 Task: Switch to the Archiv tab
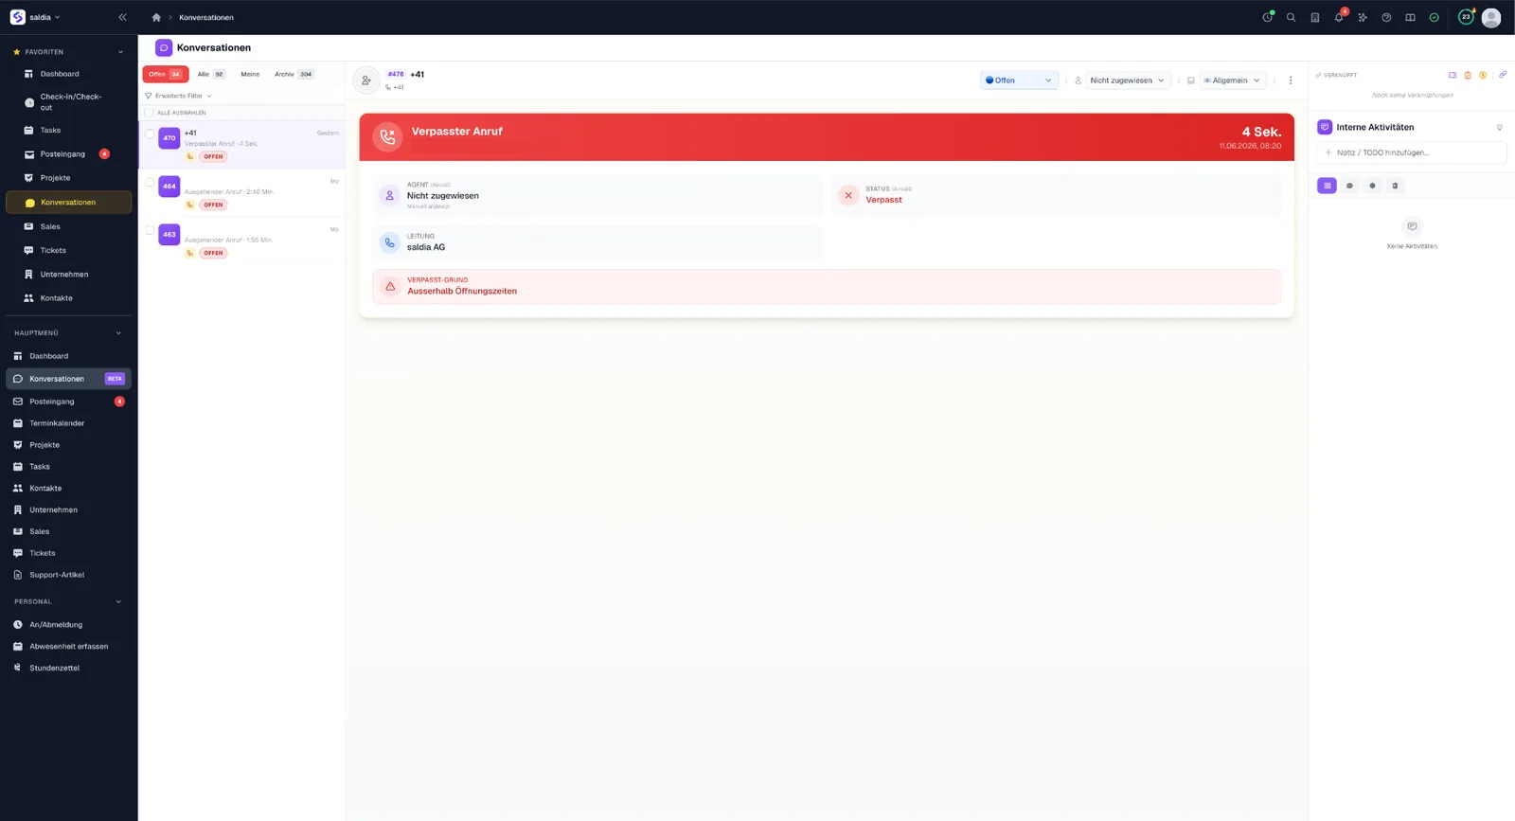294,74
